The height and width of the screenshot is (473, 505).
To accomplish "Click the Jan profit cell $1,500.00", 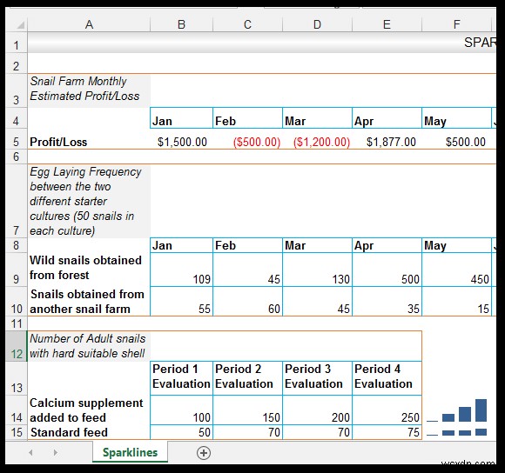I will [181, 142].
